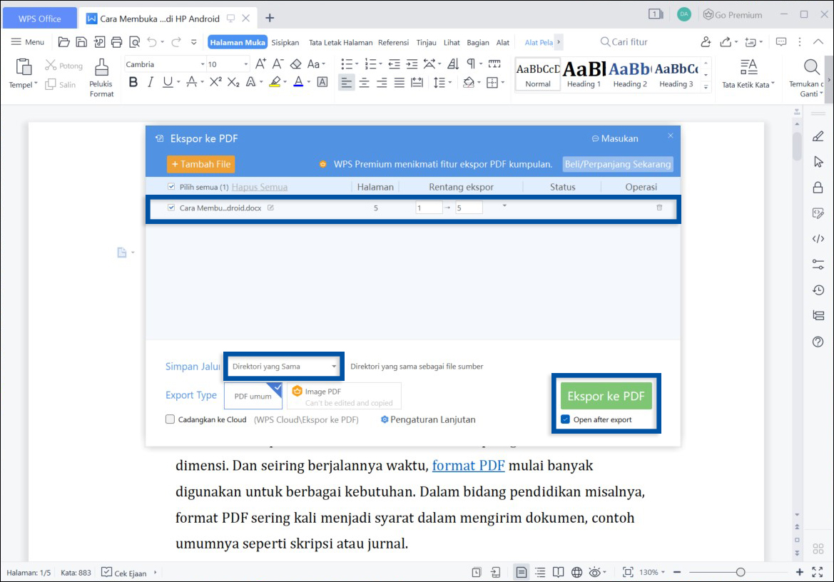Click the page range input showing 1
Screen dimensions: 834x582
point(429,207)
